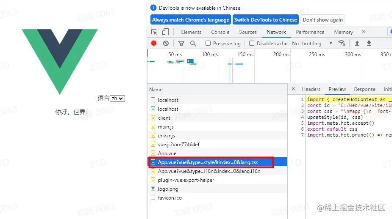
Task: Click Switch DevTools to Chinese
Action: click(265, 20)
